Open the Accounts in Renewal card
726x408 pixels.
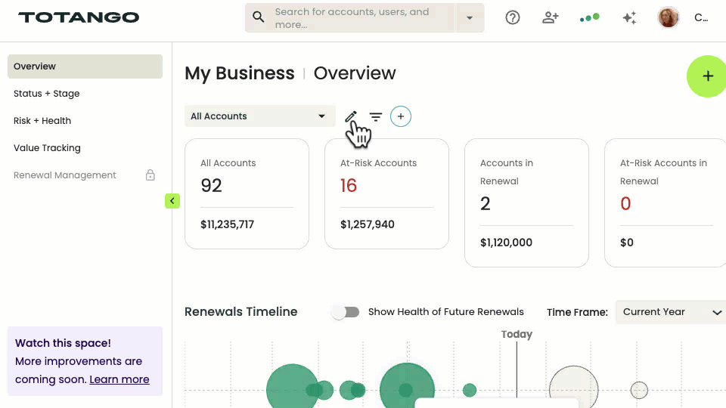526,202
